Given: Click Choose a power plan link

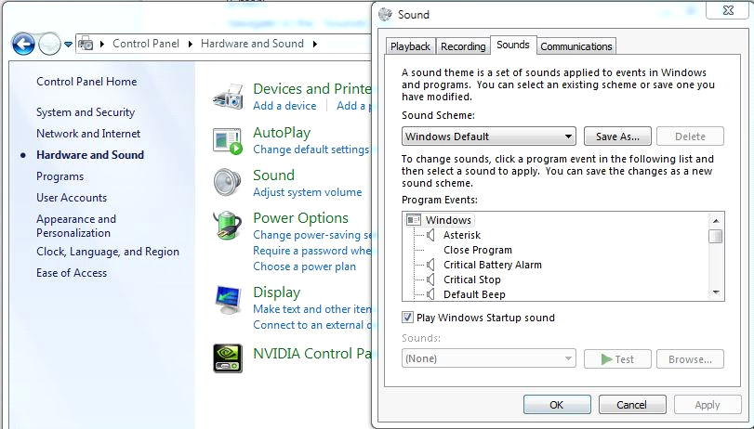Looking at the screenshot, I should click(x=304, y=266).
